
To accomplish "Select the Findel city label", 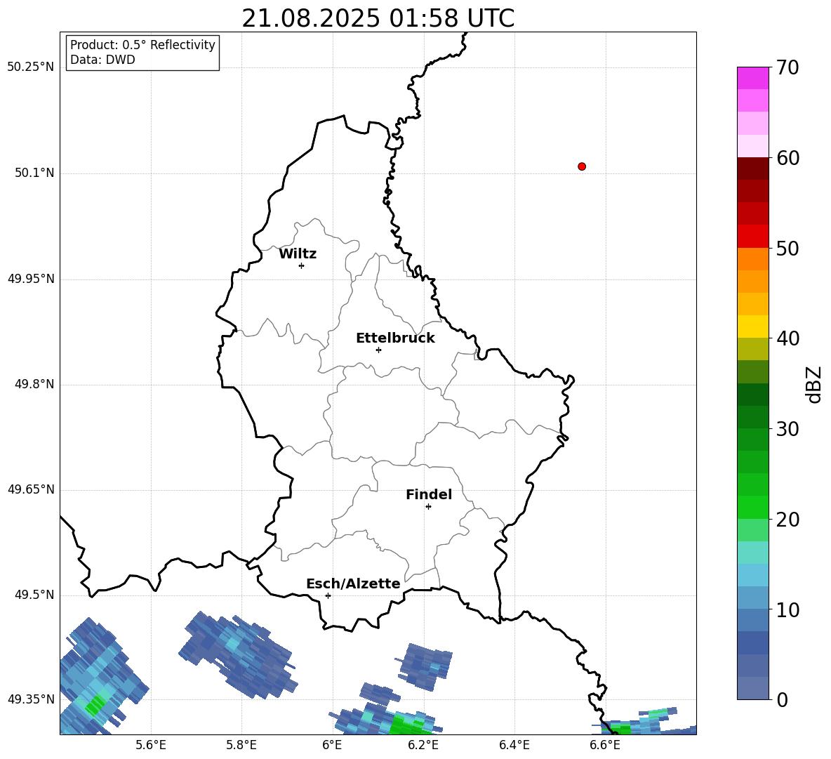I will (429, 494).
